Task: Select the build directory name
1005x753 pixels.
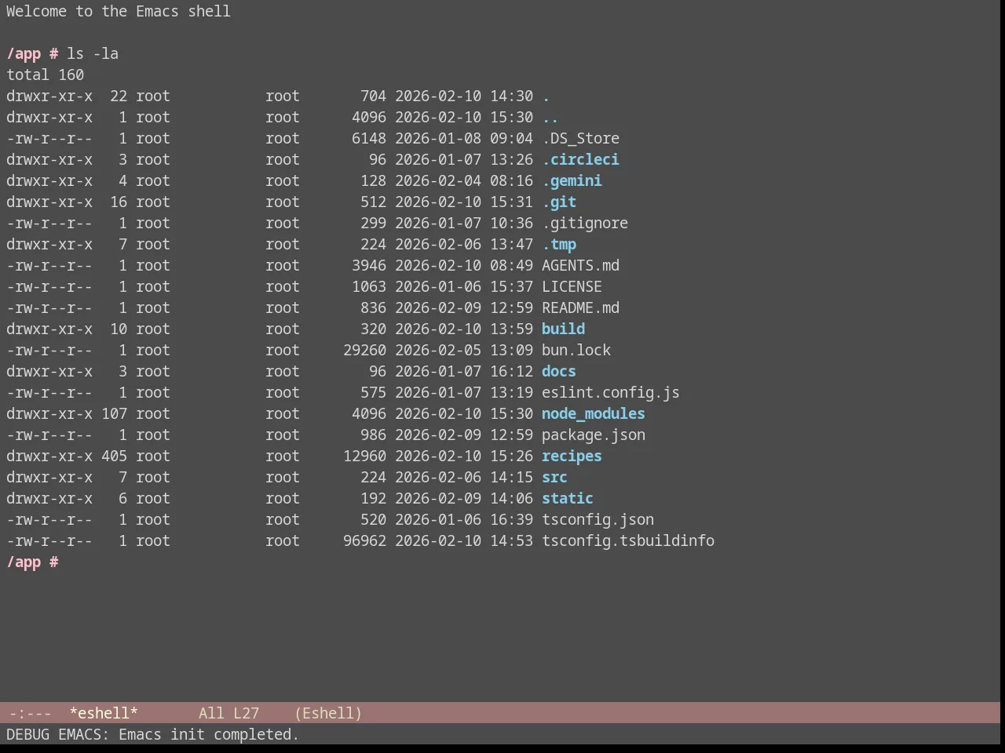Action: pos(563,329)
